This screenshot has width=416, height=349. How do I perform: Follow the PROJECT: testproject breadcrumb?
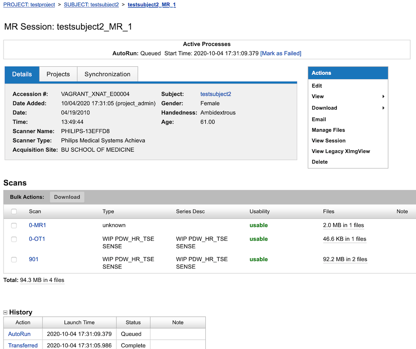click(x=29, y=5)
